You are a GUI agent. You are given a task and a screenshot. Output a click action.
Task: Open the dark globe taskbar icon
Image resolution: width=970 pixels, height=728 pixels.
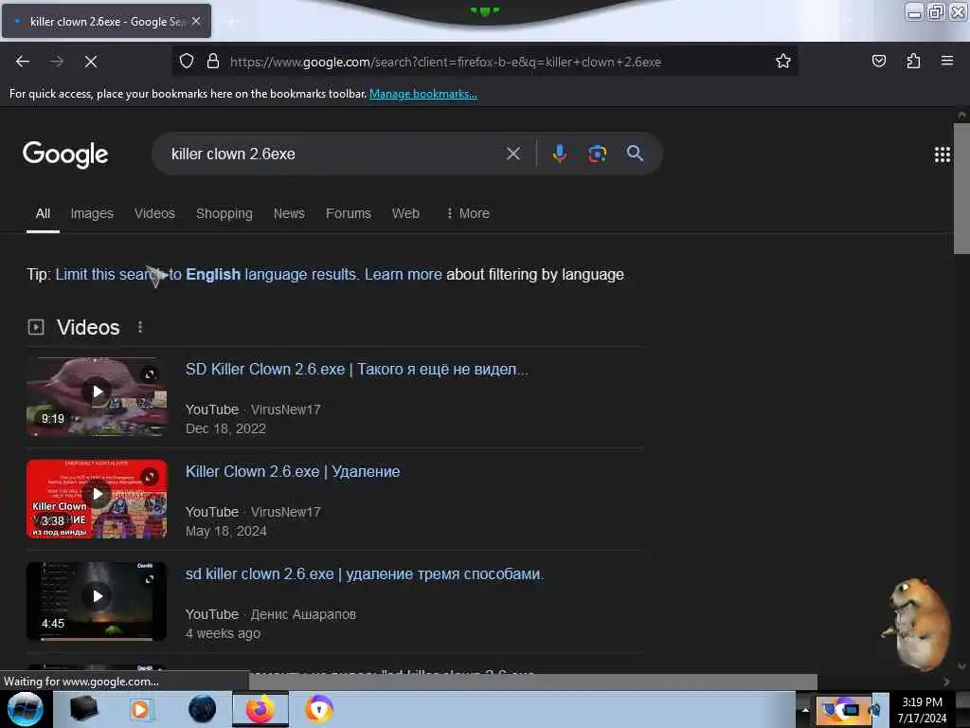pyautogui.click(x=203, y=709)
